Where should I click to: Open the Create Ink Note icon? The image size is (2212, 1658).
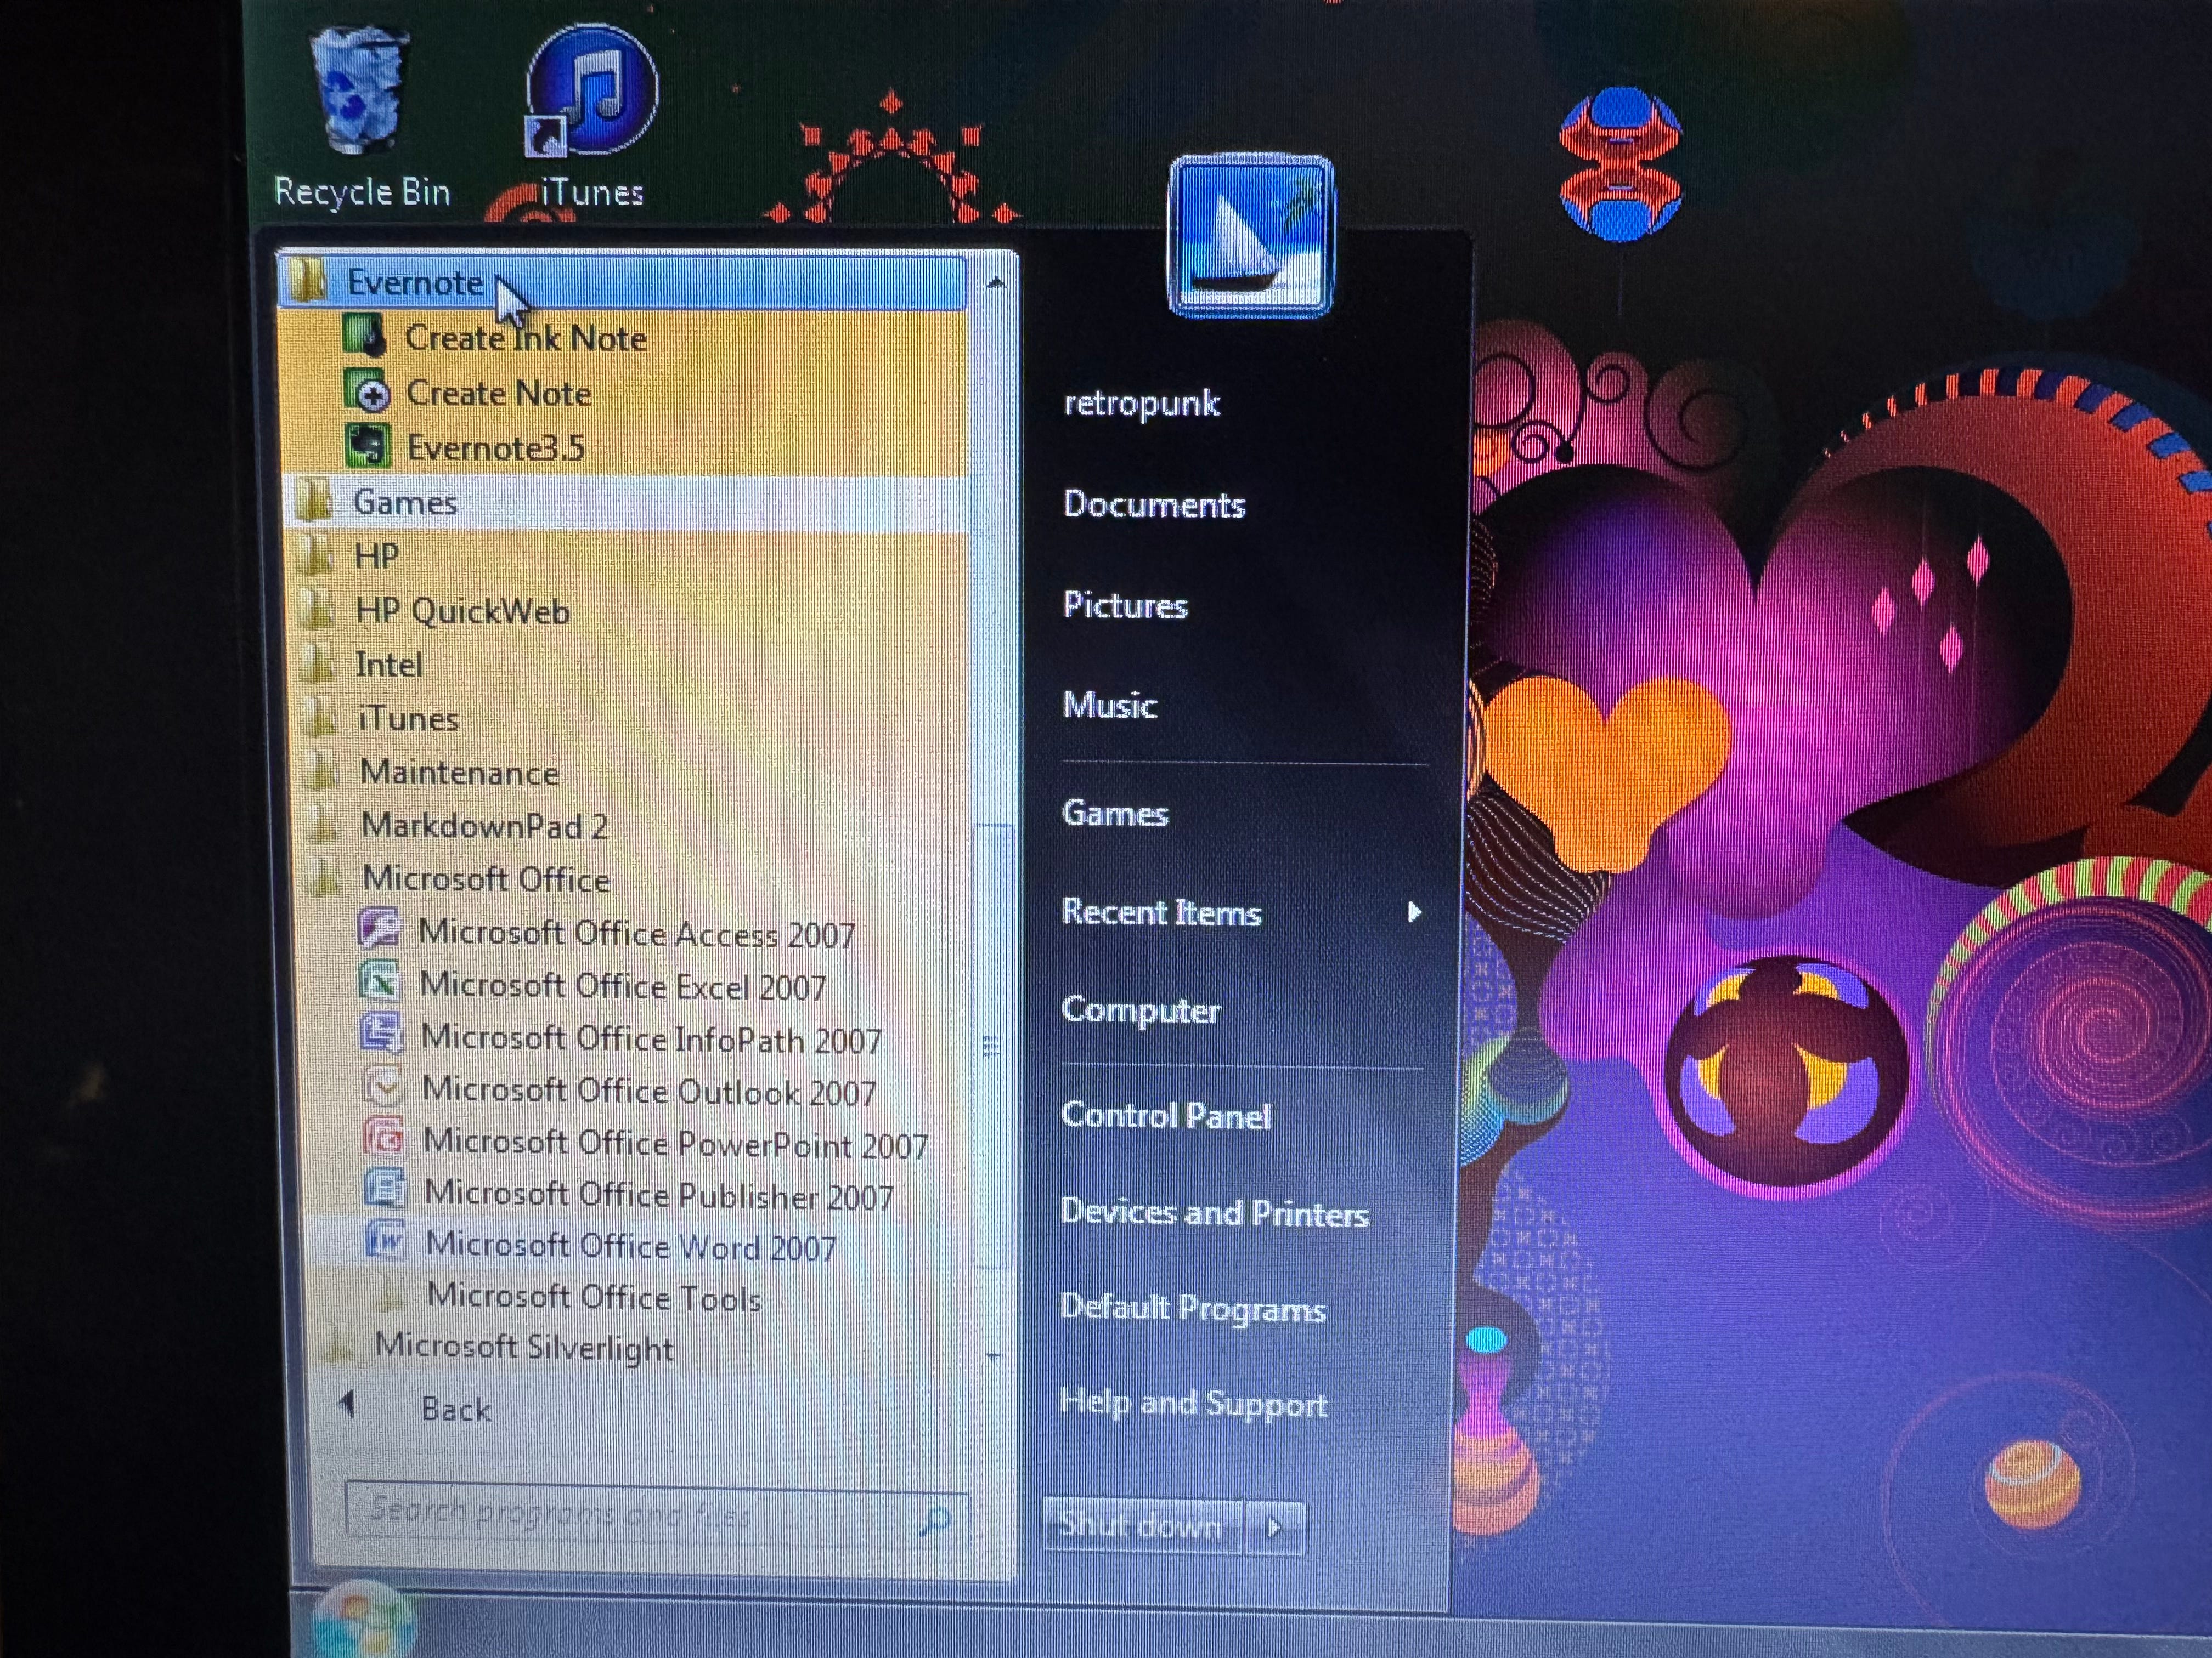[365, 335]
